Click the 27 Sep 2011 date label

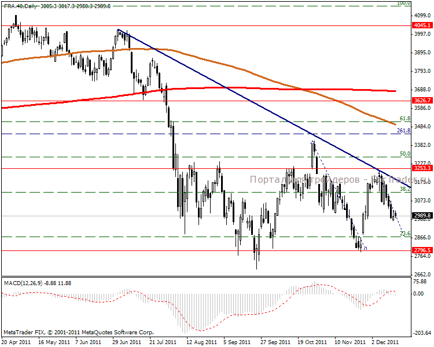click(x=275, y=342)
